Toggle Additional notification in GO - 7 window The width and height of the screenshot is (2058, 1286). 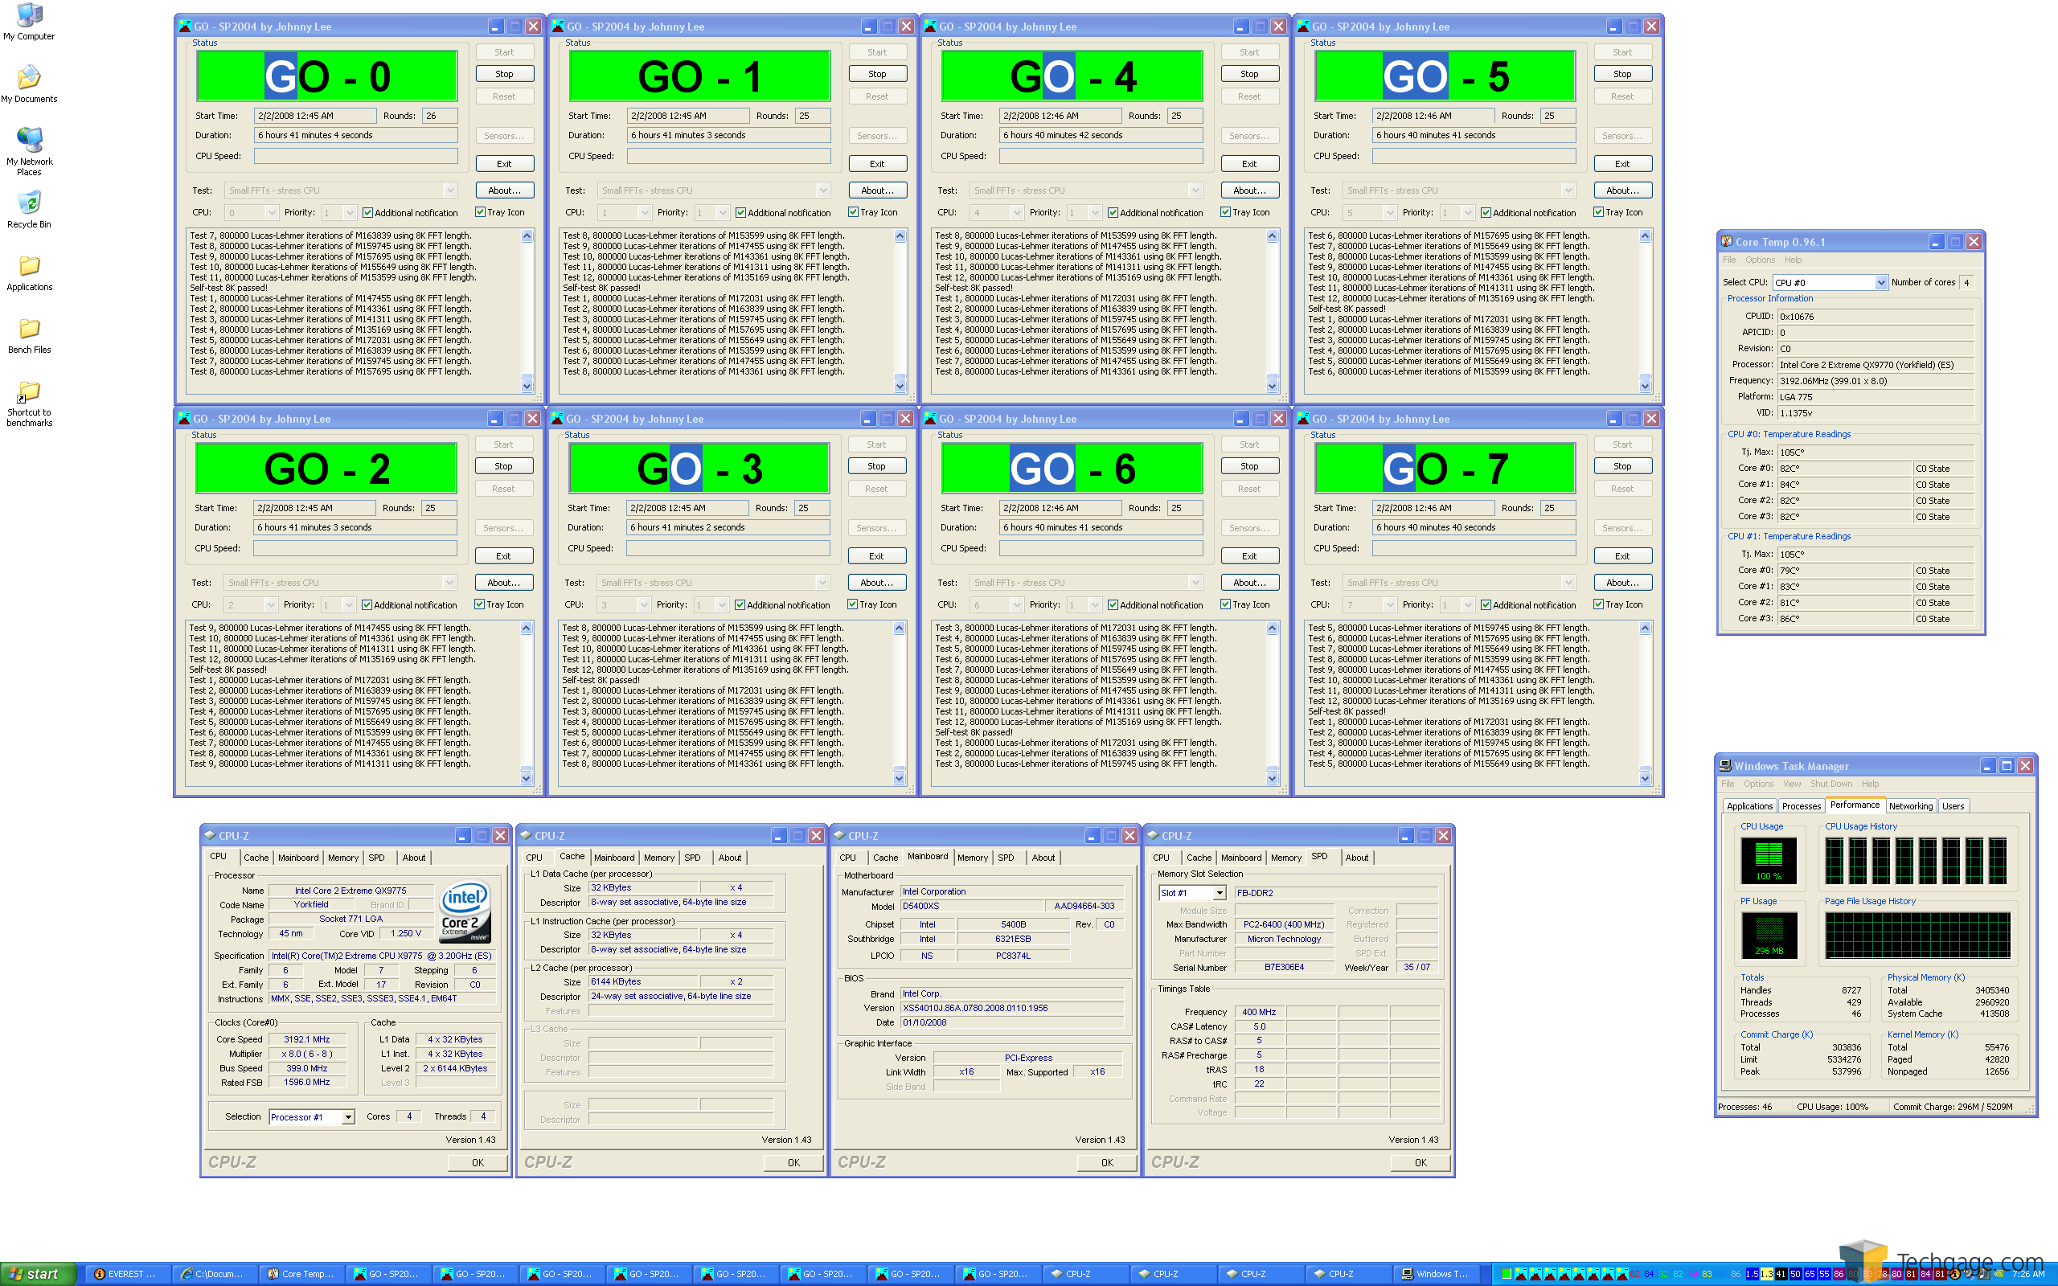point(1528,604)
